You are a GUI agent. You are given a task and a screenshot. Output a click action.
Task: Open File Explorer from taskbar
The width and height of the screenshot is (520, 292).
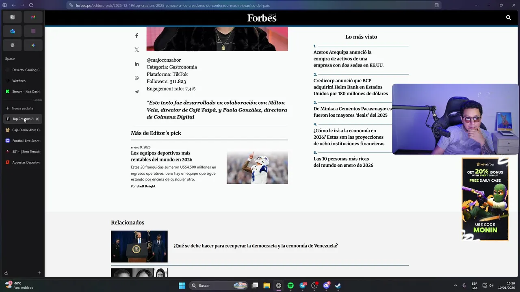[x=266, y=286]
